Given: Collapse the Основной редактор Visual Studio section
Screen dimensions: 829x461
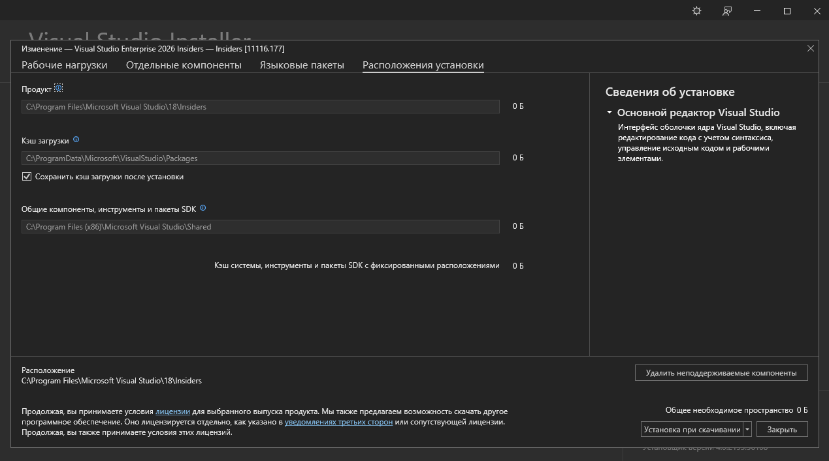Looking at the screenshot, I should (610, 113).
